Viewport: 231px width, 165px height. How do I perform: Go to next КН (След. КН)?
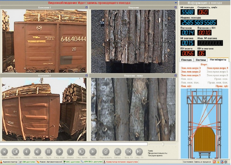pyautogui.click(x=139, y=151)
